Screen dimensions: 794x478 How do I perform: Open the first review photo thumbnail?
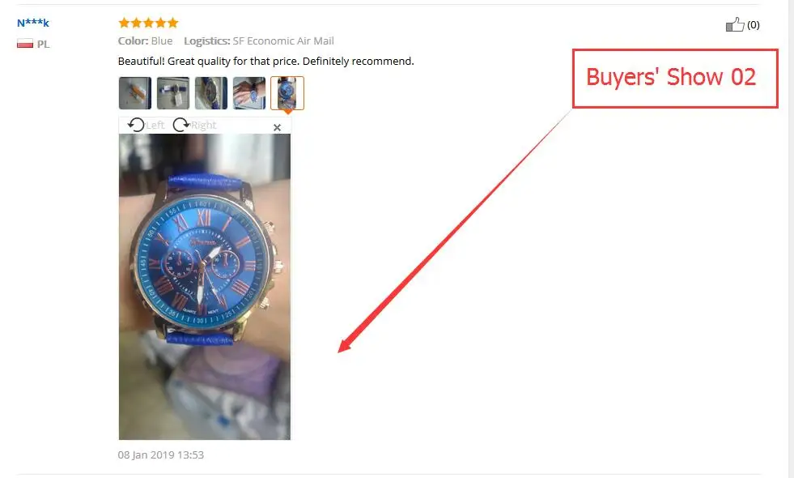[134, 93]
